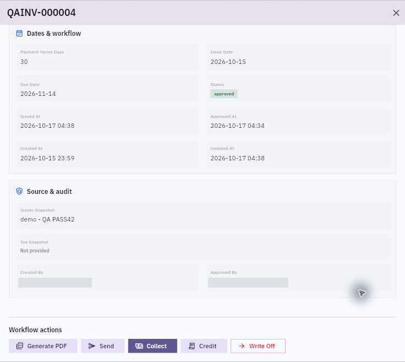
Task: Click the Issue Date label
Action: [x=222, y=52]
